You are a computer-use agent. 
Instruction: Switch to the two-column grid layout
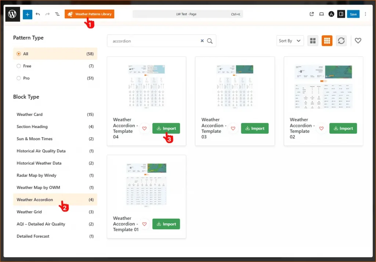click(x=313, y=40)
